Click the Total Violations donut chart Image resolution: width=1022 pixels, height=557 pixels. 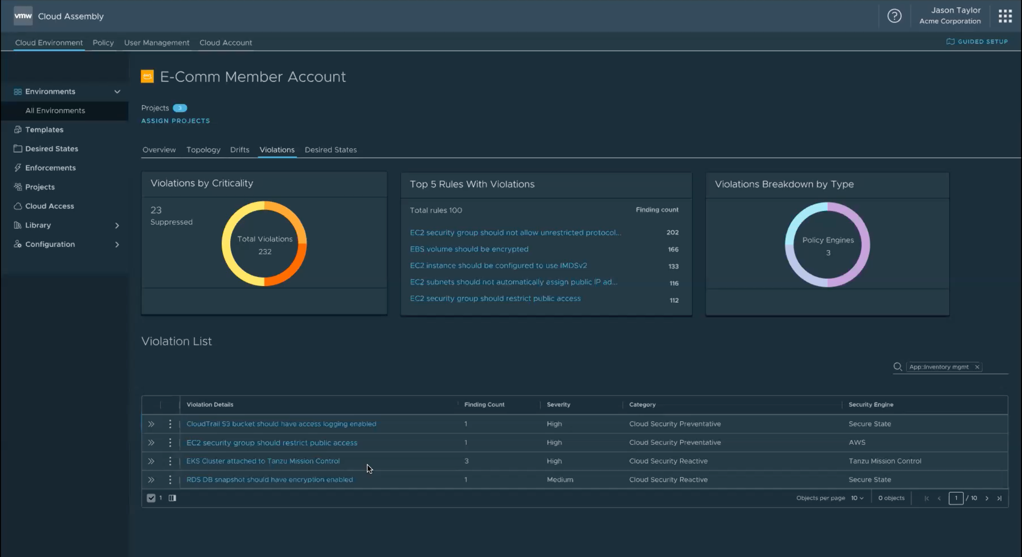point(264,244)
